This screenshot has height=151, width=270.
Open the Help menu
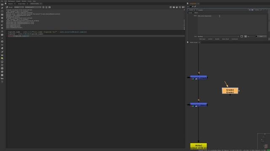pos(34,1)
